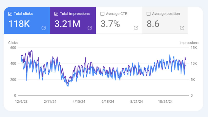Click the Average CTR help question mark
The width and height of the screenshot is (208, 117).
(x=136, y=28)
